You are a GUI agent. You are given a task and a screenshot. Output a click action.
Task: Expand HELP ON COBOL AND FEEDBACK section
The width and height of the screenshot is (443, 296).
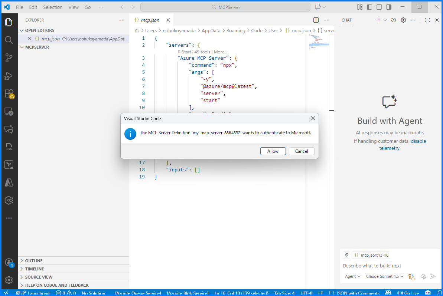pos(74,285)
